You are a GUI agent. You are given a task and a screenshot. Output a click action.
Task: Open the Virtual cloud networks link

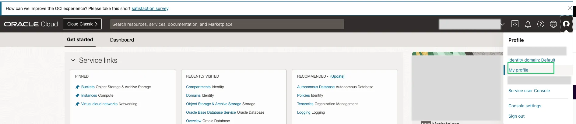pyautogui.click(x=99, y=104)
